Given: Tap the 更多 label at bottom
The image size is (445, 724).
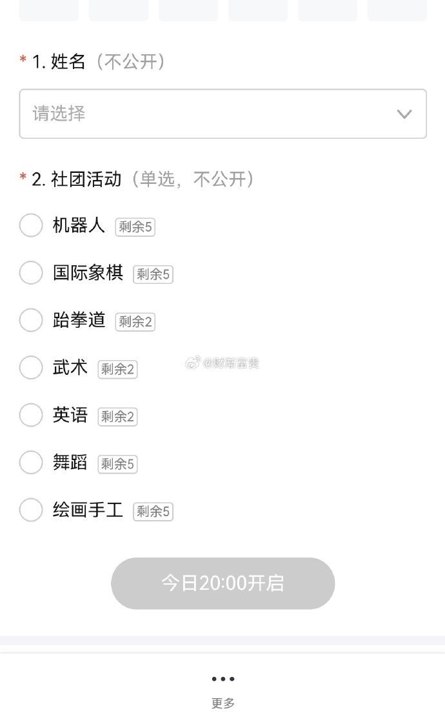Looking at the screenshot, I should tap(223, 703).
